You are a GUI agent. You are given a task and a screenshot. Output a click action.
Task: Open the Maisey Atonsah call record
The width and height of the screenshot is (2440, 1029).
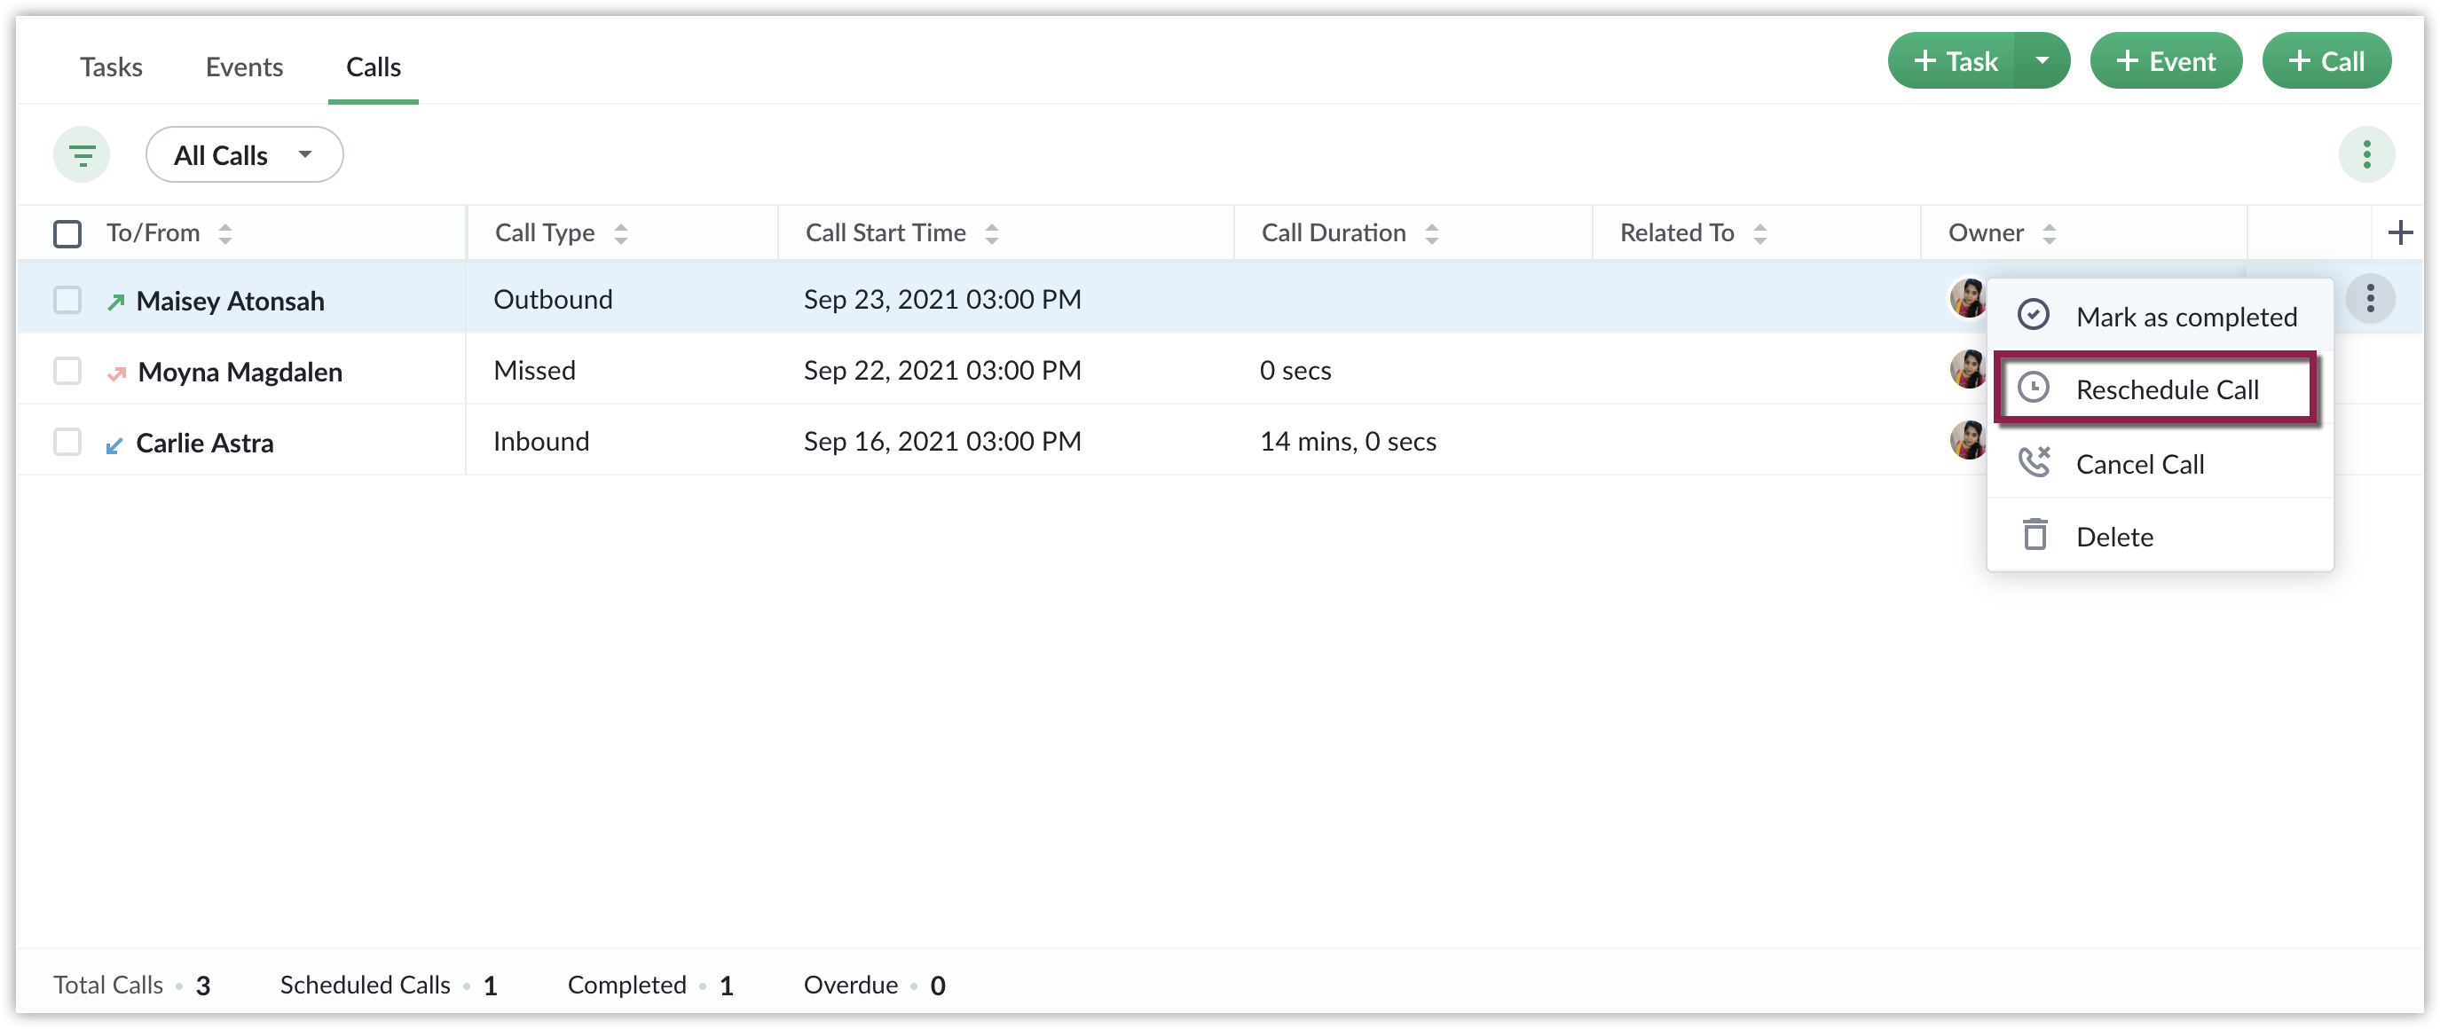[x=230, y=301]
